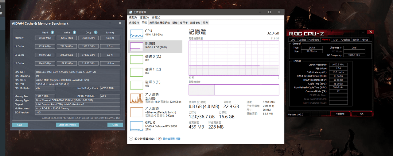Screen dimensions: 393x156
Task: Click the Motherboard field Asus ROG Strix Z390-F
Action: pyautogui.click(x=78, y=108)
